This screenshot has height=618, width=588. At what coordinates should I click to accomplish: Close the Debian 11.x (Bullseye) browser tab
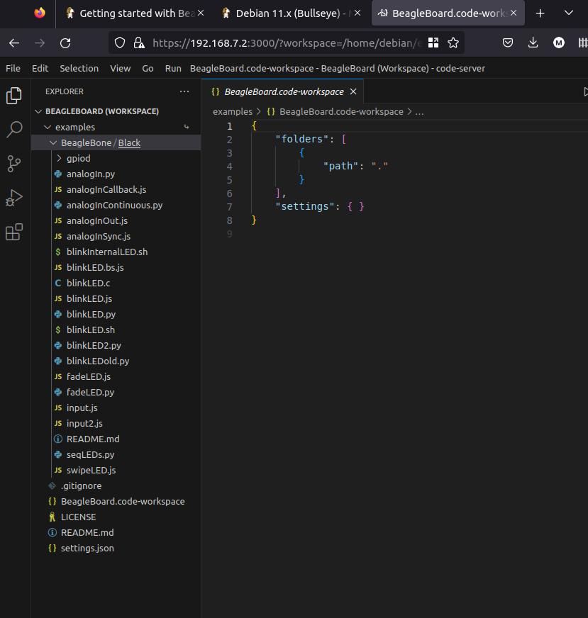357,13
